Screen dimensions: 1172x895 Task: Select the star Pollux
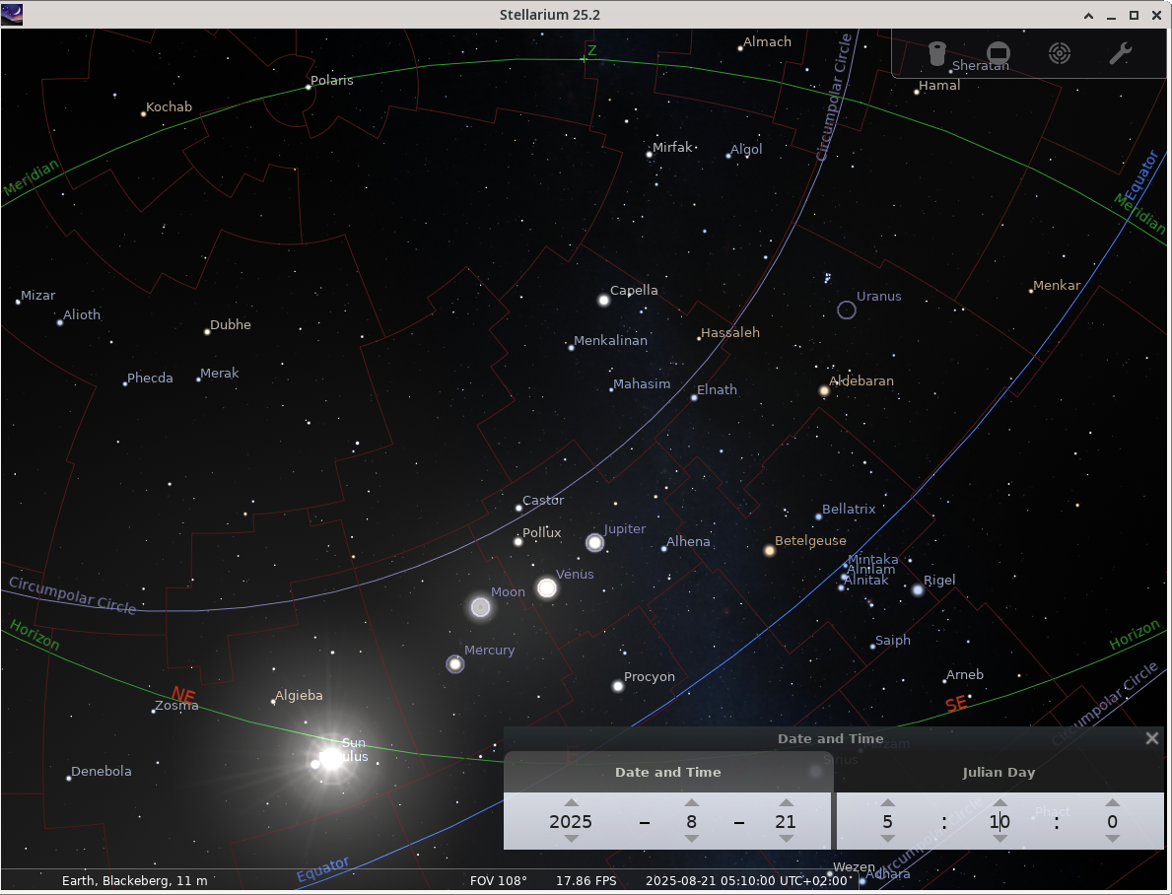tap(517, 541)
